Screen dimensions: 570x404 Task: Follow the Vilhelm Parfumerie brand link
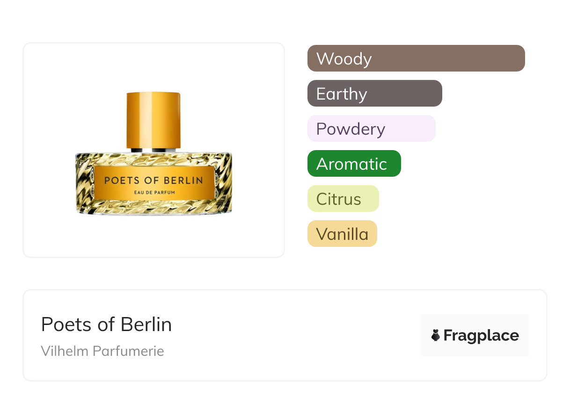pyautogui.click(x=102, y=351)
